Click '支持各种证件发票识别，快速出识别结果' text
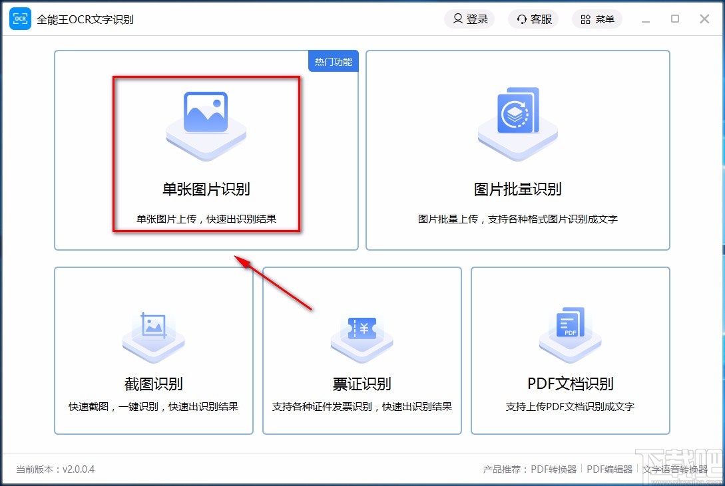725x486 pixels. 362,407
